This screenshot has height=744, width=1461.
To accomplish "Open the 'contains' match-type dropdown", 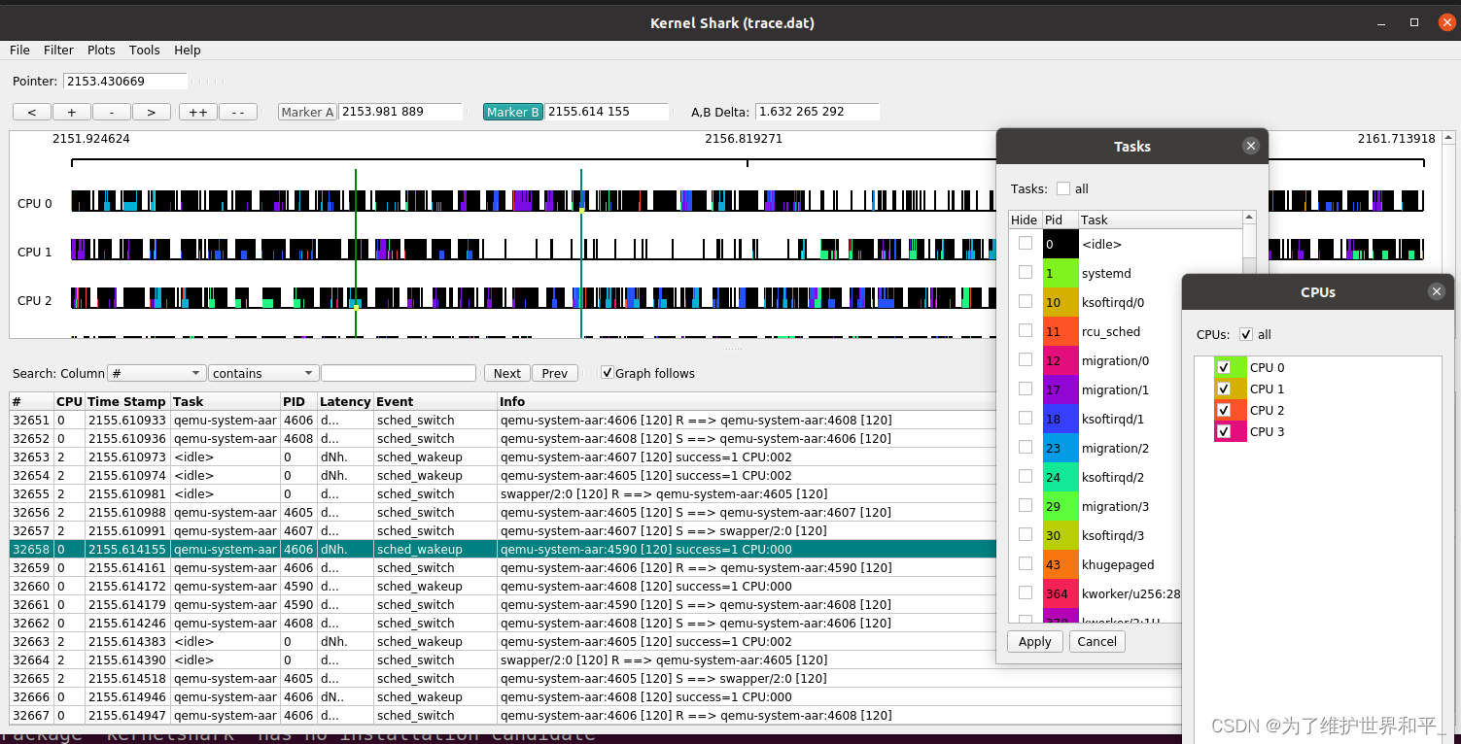I will coord(263,373).
